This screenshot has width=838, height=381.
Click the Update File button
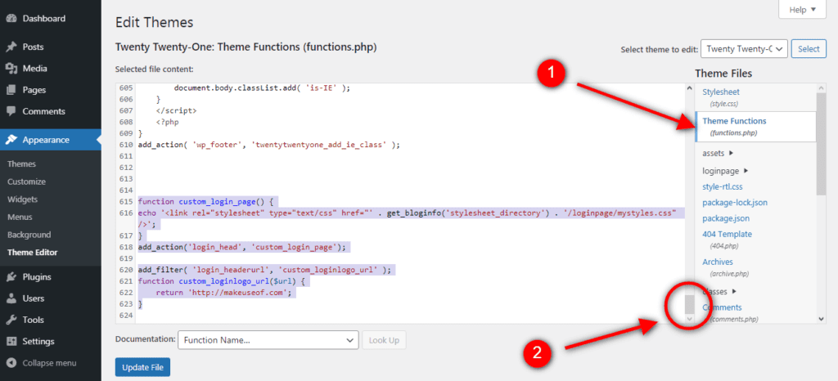coord(142,367)
